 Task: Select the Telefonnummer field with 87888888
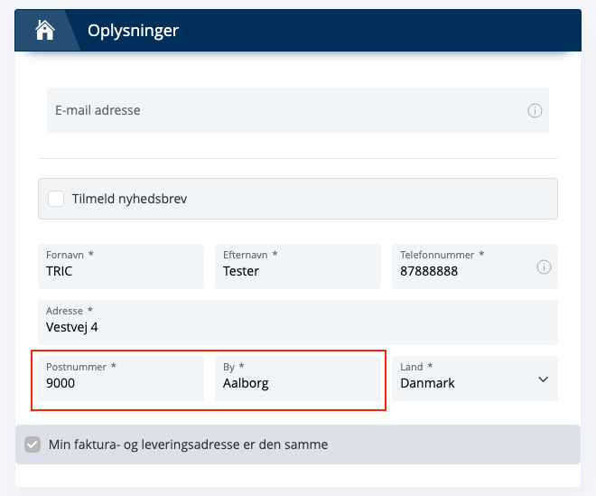461,270
